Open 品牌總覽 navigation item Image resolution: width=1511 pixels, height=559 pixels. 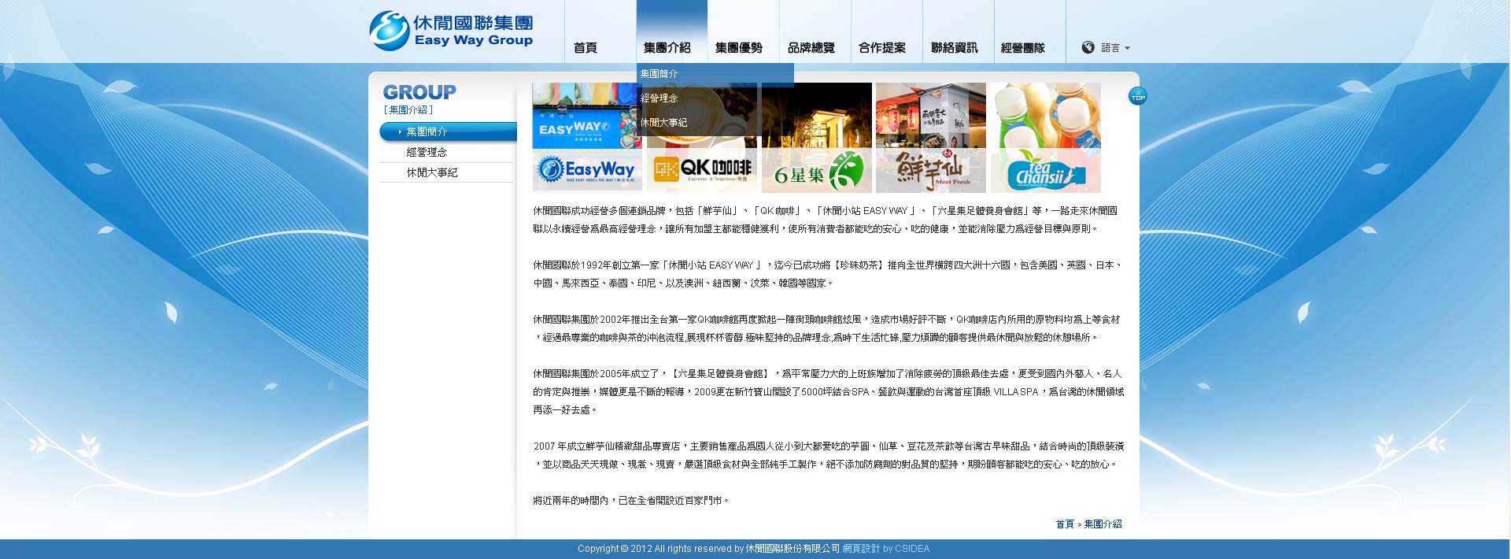tap(811, 48)
